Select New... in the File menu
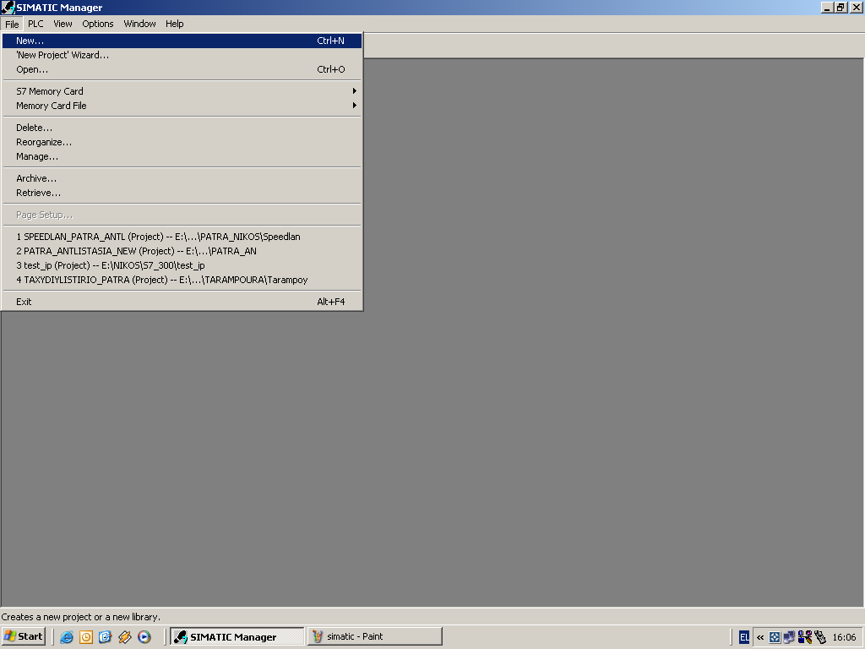The image size is (865, 649). [x=182, y=41]
